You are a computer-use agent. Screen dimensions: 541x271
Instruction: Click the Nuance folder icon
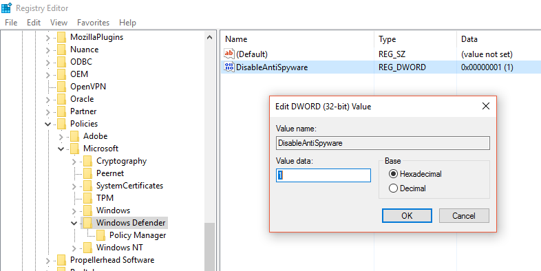point(61,50)
